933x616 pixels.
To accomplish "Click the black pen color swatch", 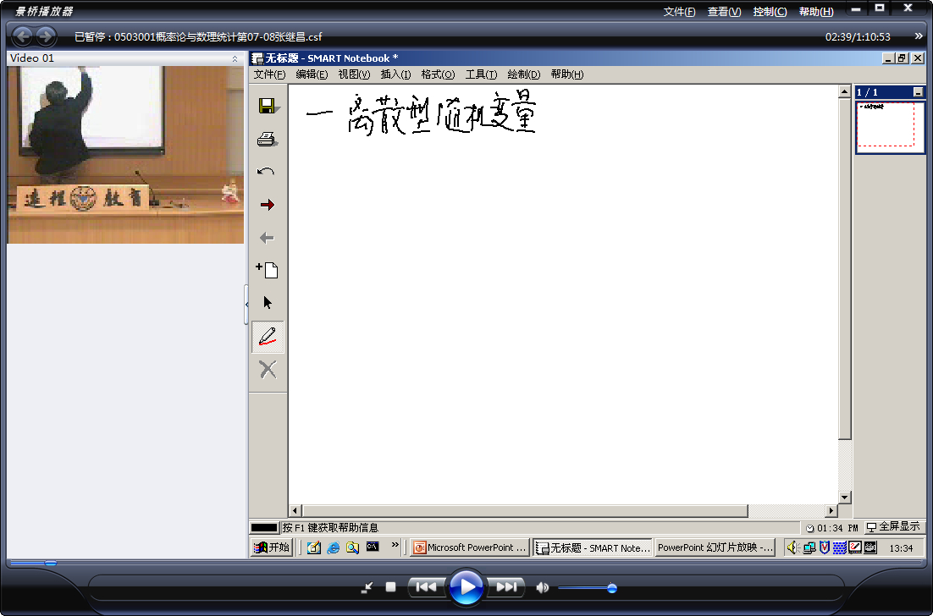I will pos(264,527).
